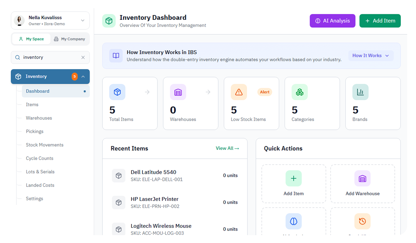This screenshot has height=243, width=416.
Task: Click the book icon in How Inventory Works banner
Action: tap(116, 56)
